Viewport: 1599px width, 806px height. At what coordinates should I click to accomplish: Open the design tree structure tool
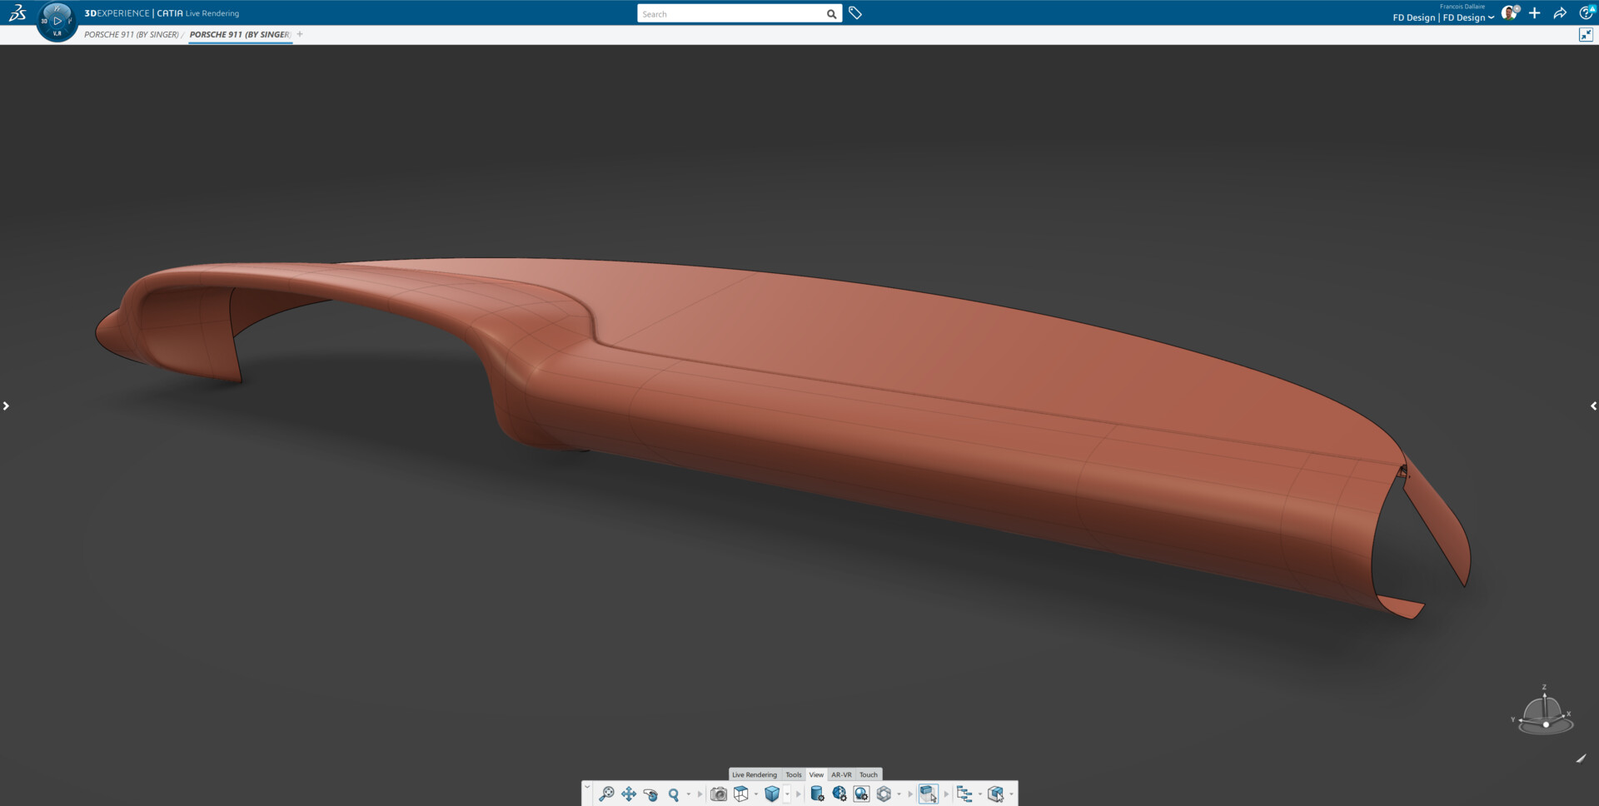point(964,794)
